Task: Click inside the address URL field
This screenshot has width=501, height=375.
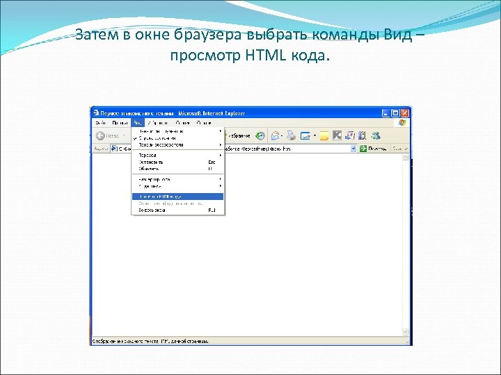Action: [x=234, y=149]
